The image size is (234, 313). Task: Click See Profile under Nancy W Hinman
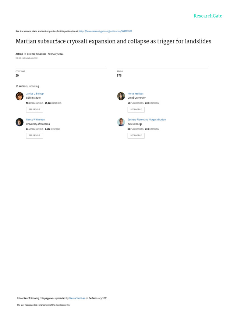(34, 135)
